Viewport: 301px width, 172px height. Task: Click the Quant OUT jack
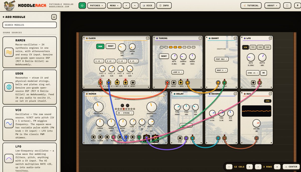click(224, 82)
